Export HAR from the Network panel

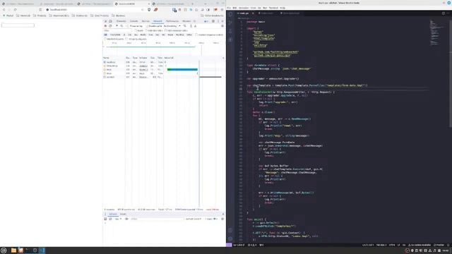point(195,26)
